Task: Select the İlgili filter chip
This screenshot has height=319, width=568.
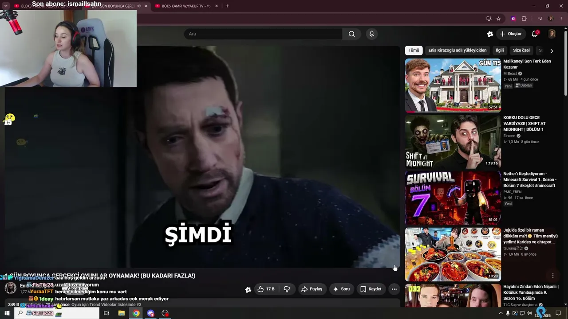Action: coord(500,51)
